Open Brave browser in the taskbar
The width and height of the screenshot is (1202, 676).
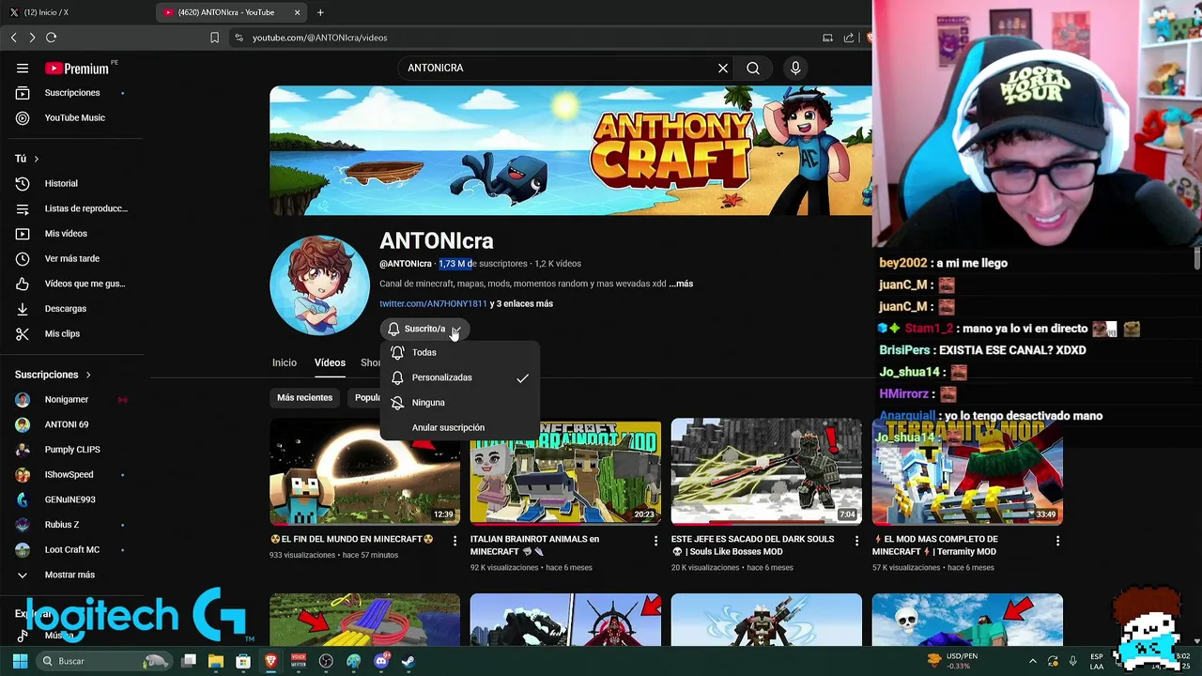click(x=270, y=661)
